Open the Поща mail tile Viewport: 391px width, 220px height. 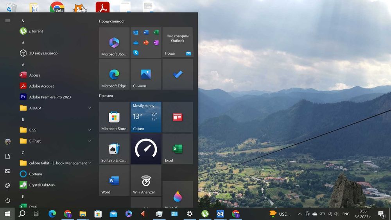point(178,43)
